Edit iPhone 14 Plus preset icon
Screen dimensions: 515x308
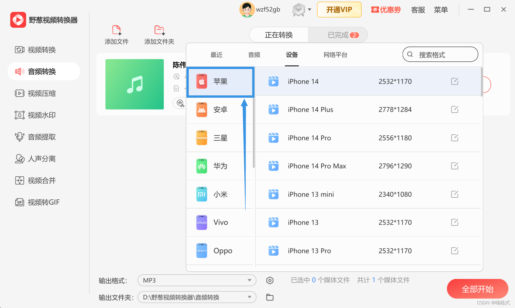(455, 109)
